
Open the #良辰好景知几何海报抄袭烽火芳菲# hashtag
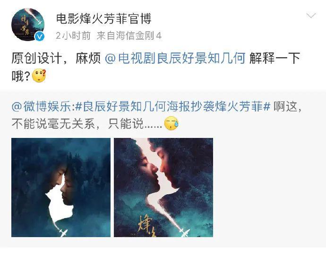(172, 106)
